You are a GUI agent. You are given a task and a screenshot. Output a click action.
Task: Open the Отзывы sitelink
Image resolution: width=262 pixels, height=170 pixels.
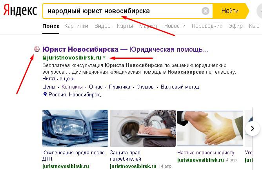click(x=146, y=87)
